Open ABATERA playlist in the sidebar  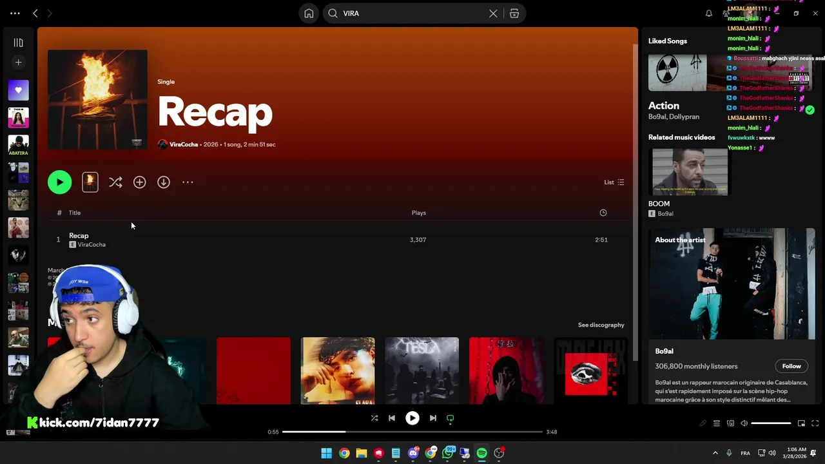(18, 144)
